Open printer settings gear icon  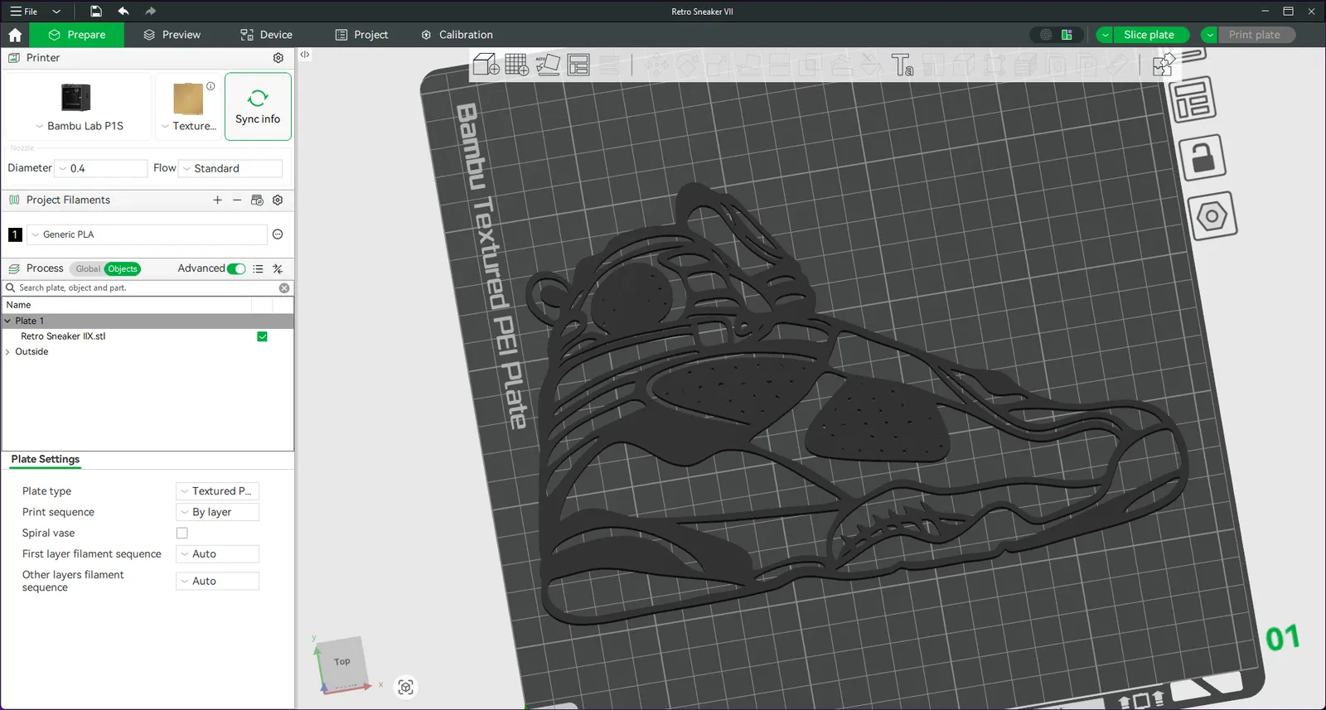point(278,58)
